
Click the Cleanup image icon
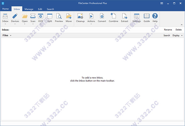(x=80, y=16)
